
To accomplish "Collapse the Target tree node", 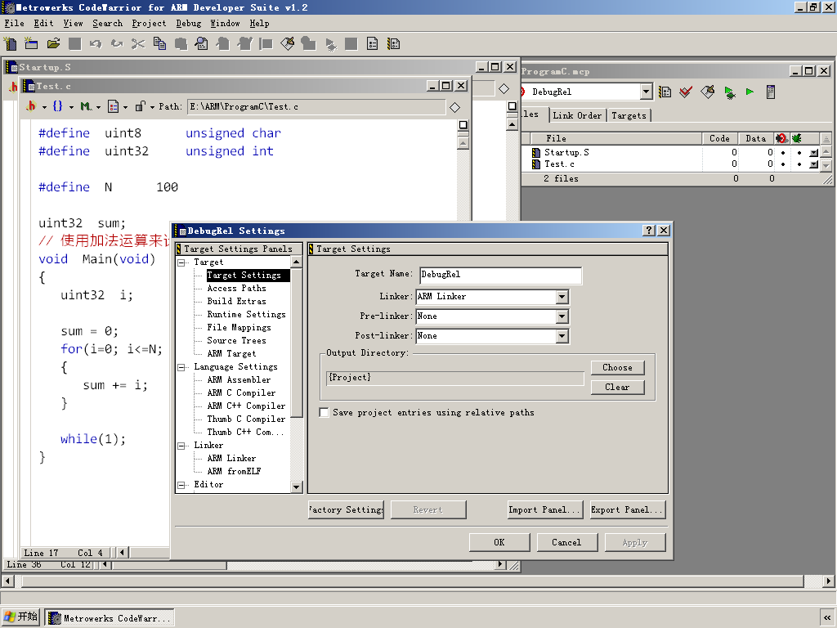I will [181, 262].
